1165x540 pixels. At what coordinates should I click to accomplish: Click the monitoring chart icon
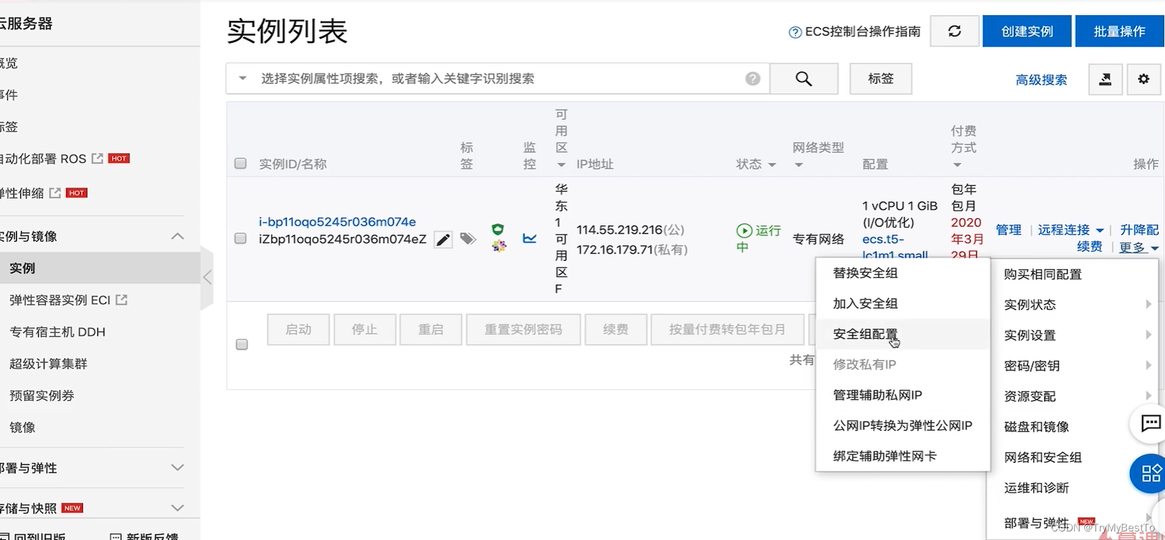pos(530,238)
